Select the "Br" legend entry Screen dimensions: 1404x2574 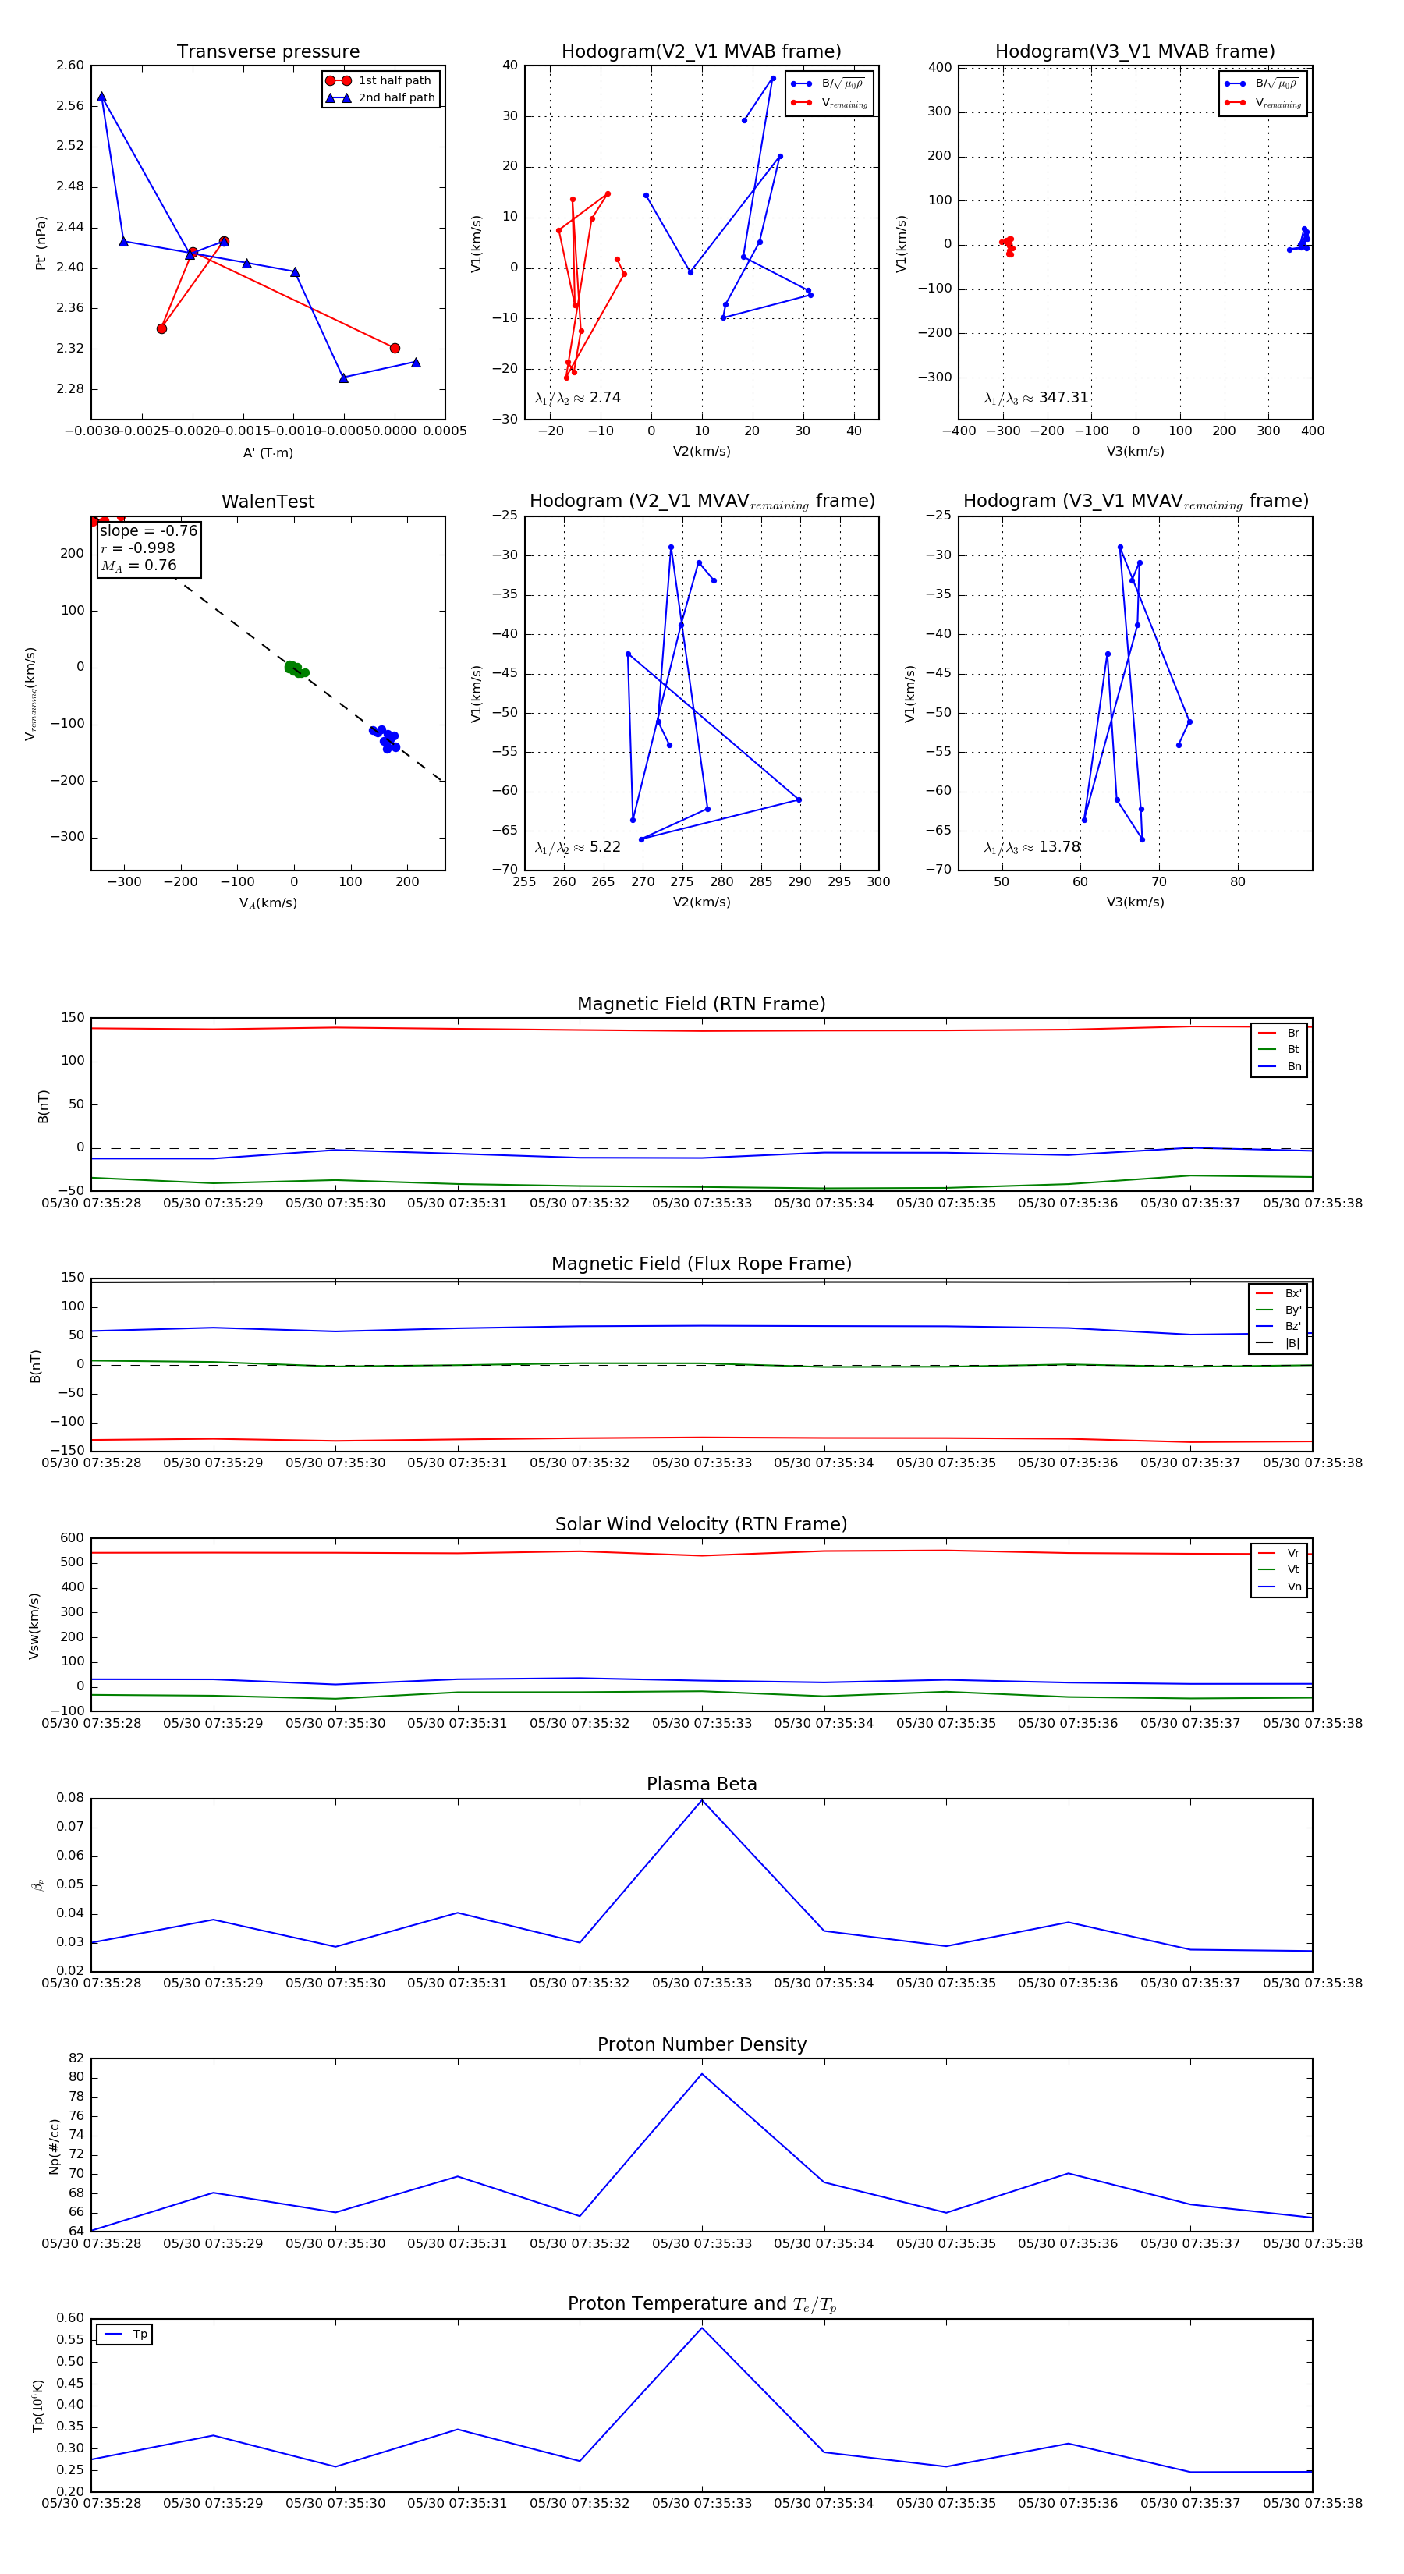1279,1033
